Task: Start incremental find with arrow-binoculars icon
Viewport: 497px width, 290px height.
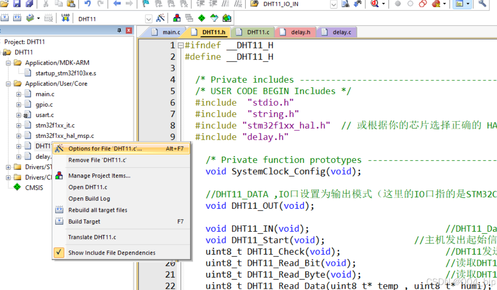Action: (358, 4)
